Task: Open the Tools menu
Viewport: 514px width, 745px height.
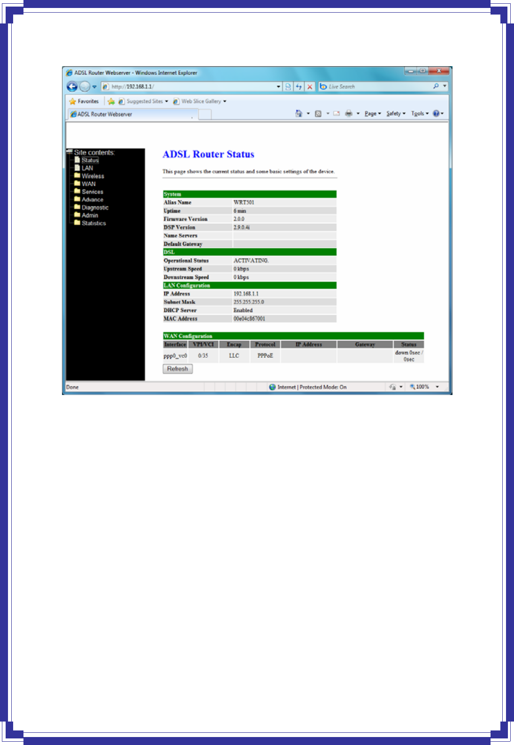Action: pyautogui.click(x=420, y=114)
